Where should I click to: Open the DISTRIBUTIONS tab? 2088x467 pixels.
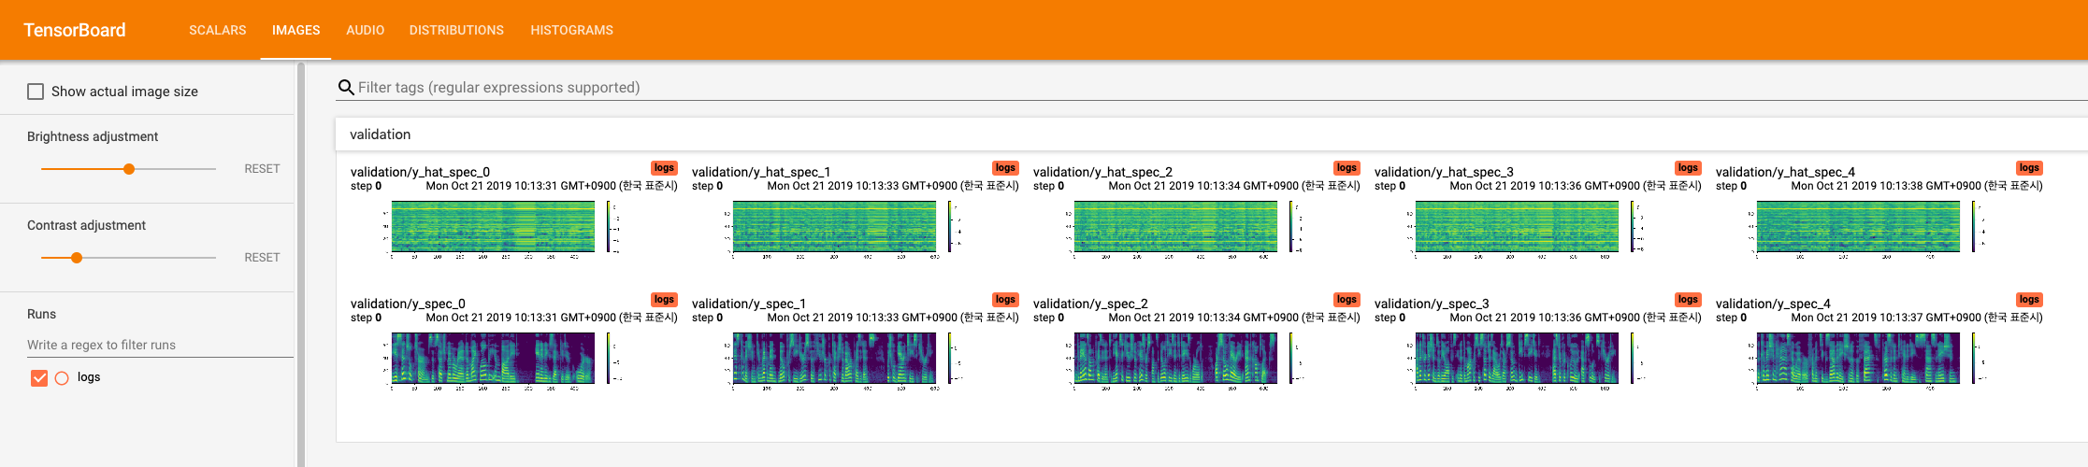click(456, 30)
